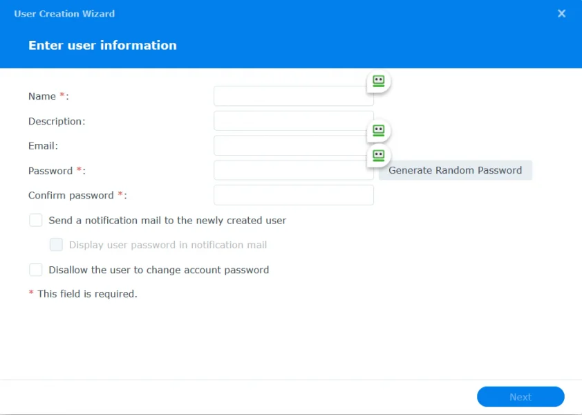Open the autofill icon on Password field

coord(379,156)
